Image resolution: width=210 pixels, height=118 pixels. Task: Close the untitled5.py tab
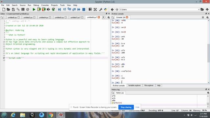pyautogui.click(x=66, y=17)
